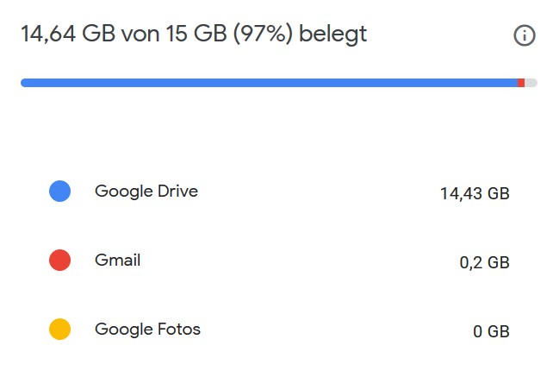Open the Gmail storage entry
This screenshot has height=377, width=553.
pos(279,261)
